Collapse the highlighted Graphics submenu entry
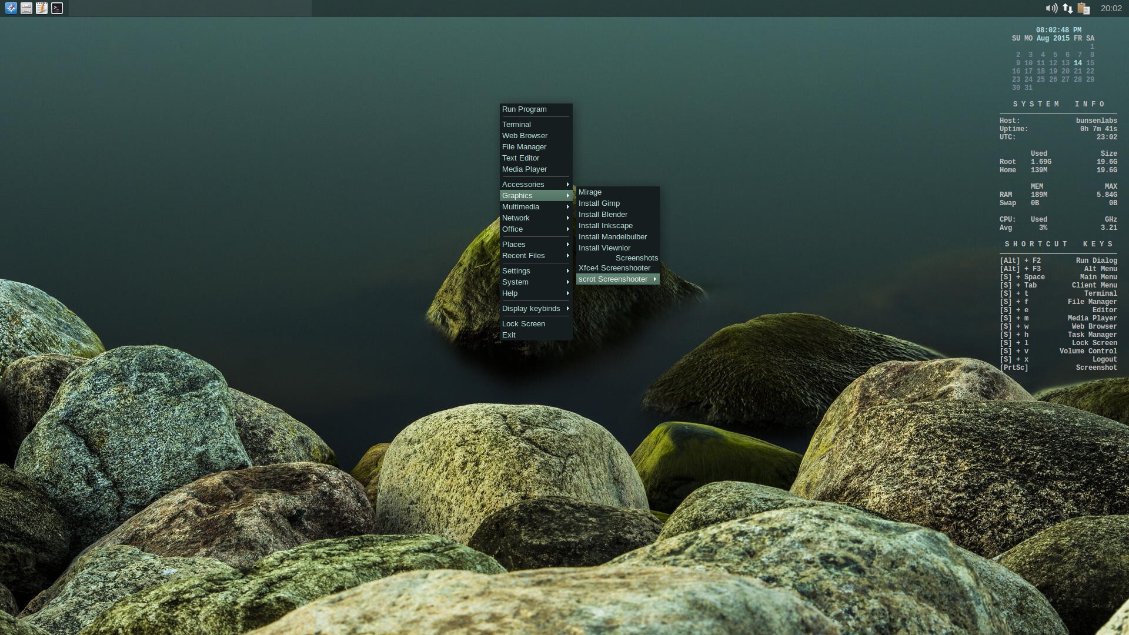1129x635 pixels. [x=536, y=196]
